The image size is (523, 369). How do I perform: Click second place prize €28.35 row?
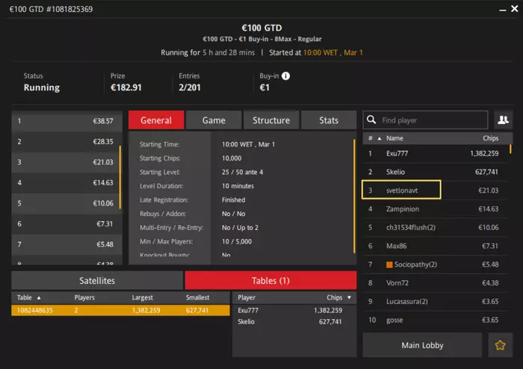coord(66,142)
